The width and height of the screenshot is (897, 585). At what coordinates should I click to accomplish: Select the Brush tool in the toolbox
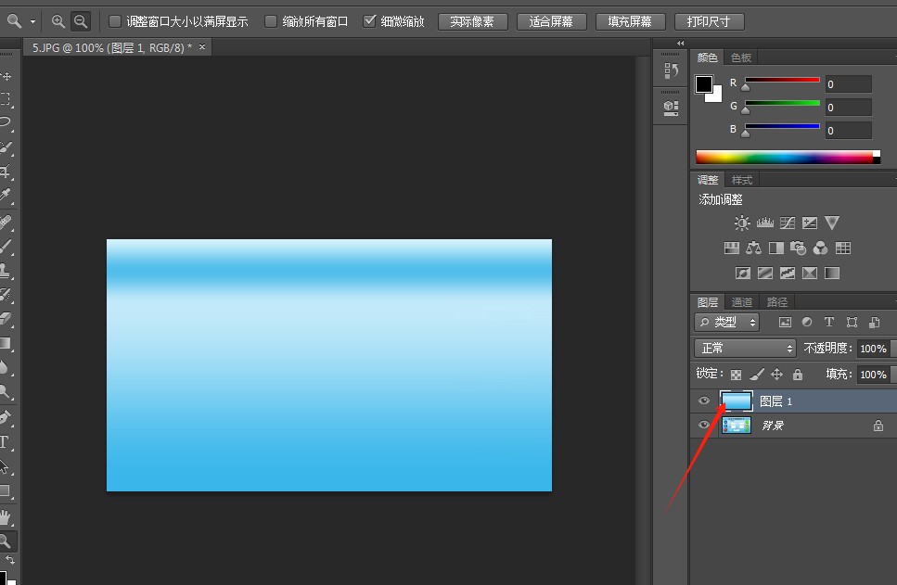point(6,246)
